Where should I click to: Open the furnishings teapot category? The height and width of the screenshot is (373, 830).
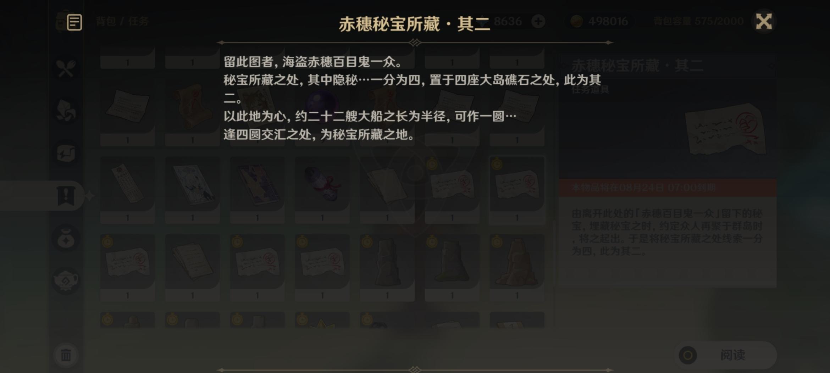tap(66, 280)
